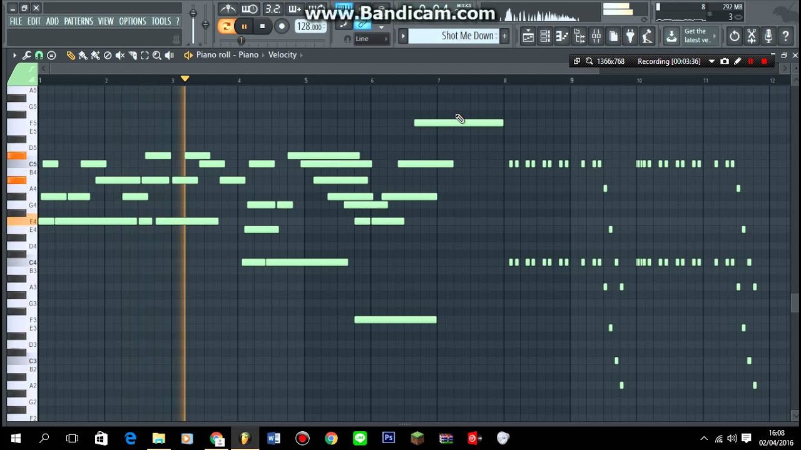This screenshot has height=450, width=801.
Task: Select the Slice tool
Action: coord(133,55)
